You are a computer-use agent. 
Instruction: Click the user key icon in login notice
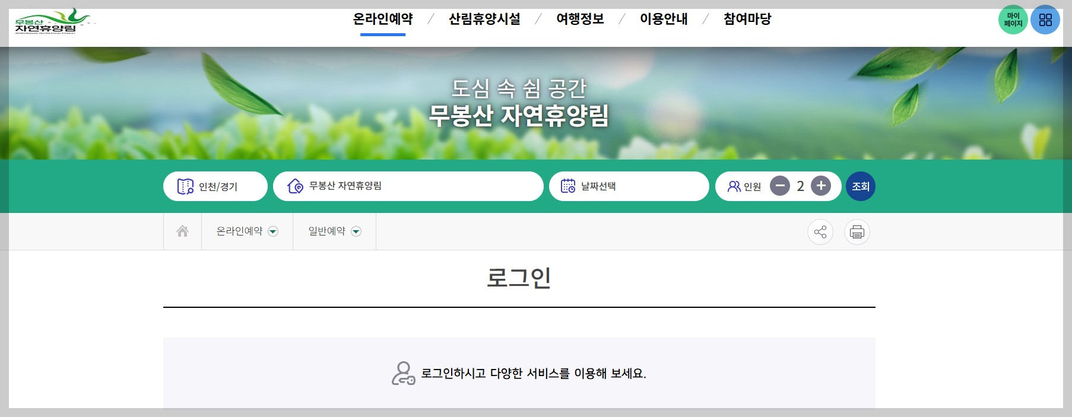point(403,374)
